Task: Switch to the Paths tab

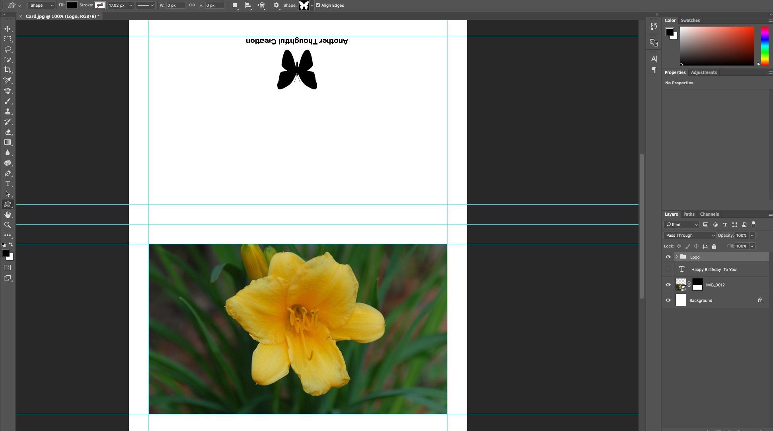Action: coord(689,214)
